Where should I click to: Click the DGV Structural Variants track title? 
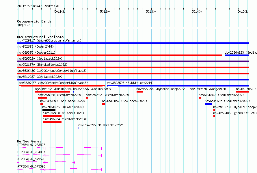click(40, 37)
